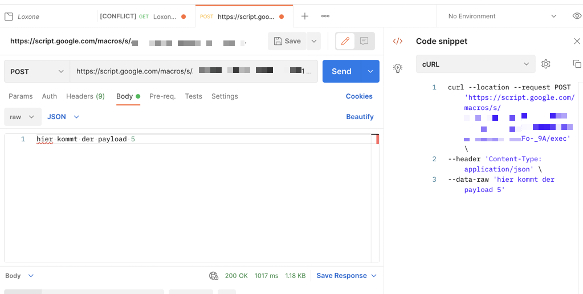Beautify the request body
Image resolution: width=583 pixels, height=294 pixels.
tap(360, 117)
